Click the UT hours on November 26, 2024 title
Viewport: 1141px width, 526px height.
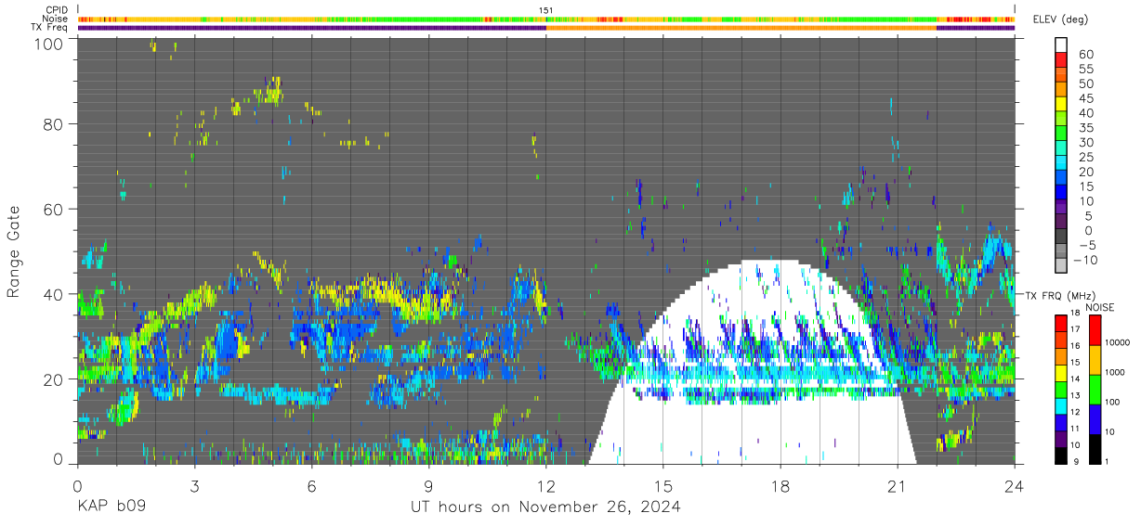click(x=546, y=507)
